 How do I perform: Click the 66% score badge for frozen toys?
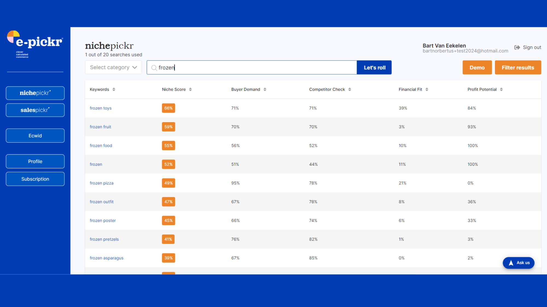tap(168, 108)
